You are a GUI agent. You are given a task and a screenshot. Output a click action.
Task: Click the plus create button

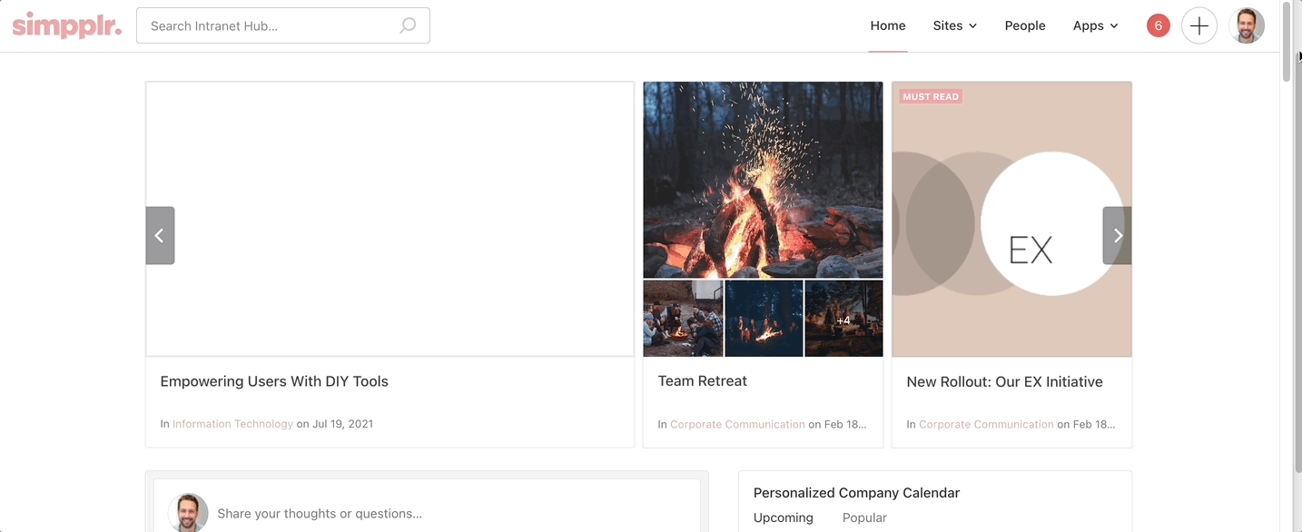(1198, 26)
